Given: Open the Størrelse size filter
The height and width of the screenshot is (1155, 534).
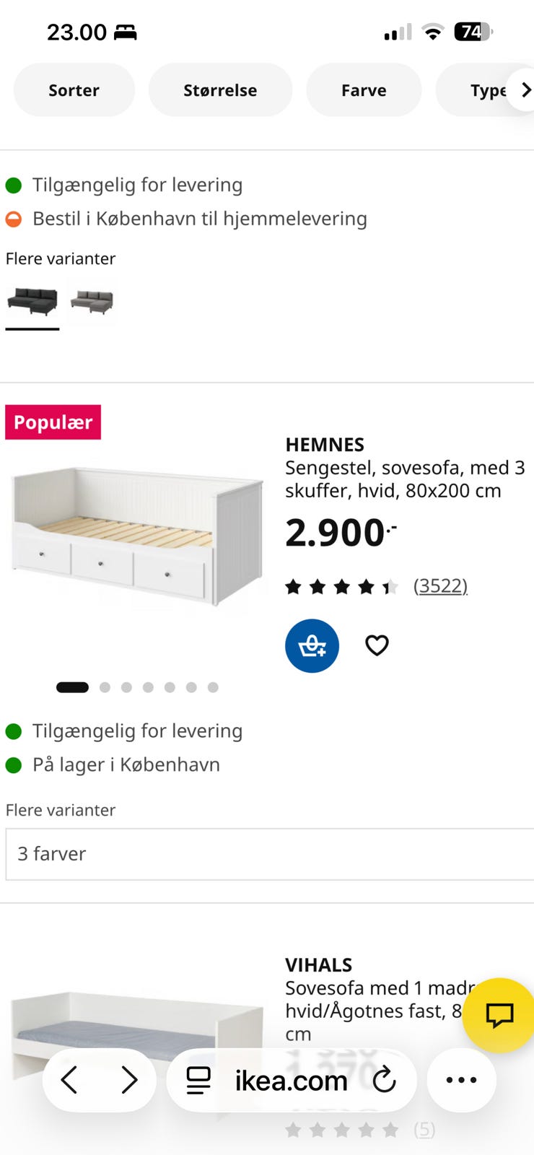Looking at the screenshot, I should 220,90.
